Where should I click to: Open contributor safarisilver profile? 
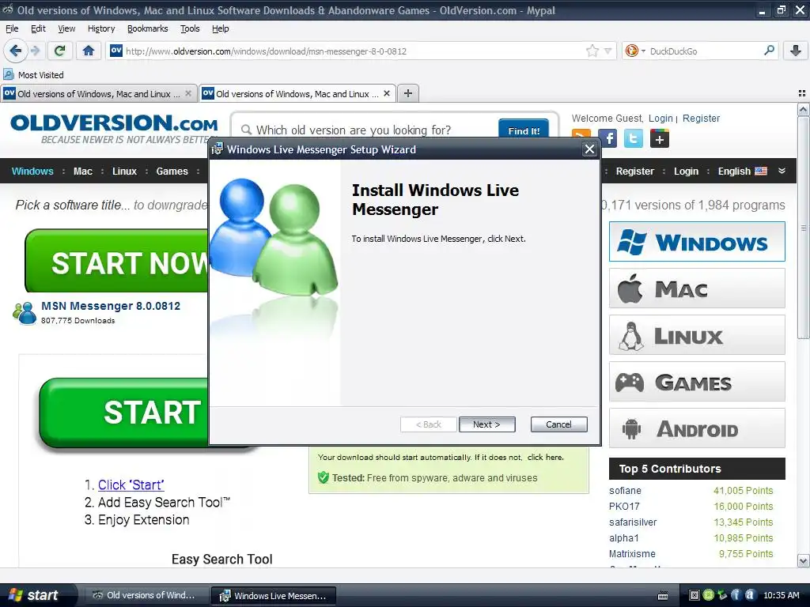coord(633,522)
